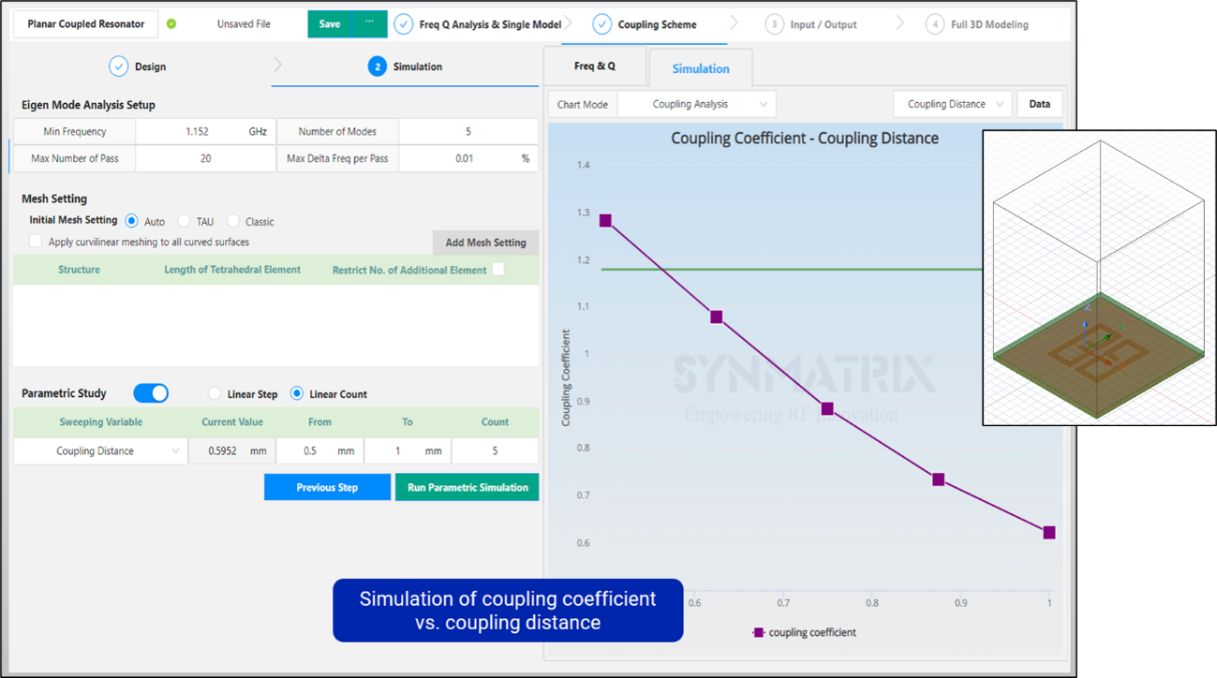This screenshot has width=1217, height=678.
Task: Select the TAU initial mesh option
Action: (x=185, y=222)
